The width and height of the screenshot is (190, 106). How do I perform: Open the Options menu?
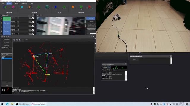pos(16,4)
